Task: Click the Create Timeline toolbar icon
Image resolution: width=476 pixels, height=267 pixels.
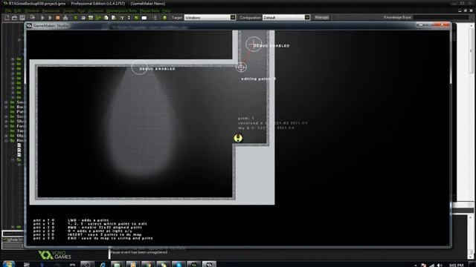Action: point(129,18)
